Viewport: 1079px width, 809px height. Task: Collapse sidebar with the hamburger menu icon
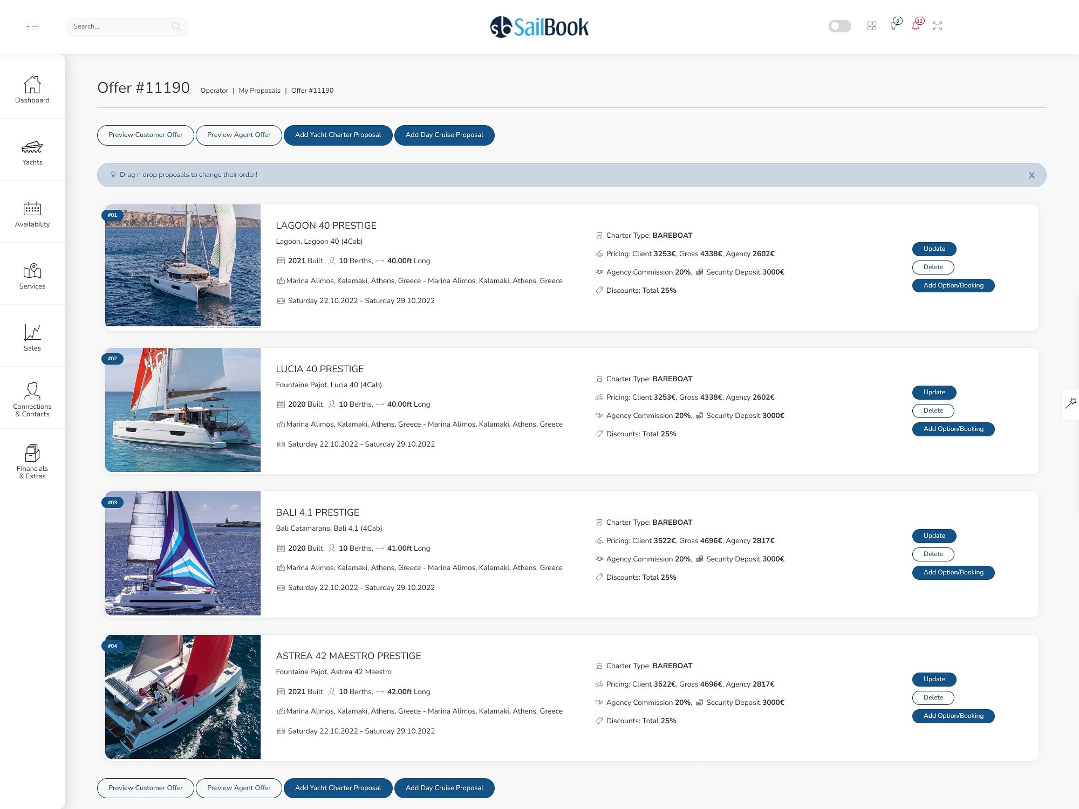[x=32, y=26]
